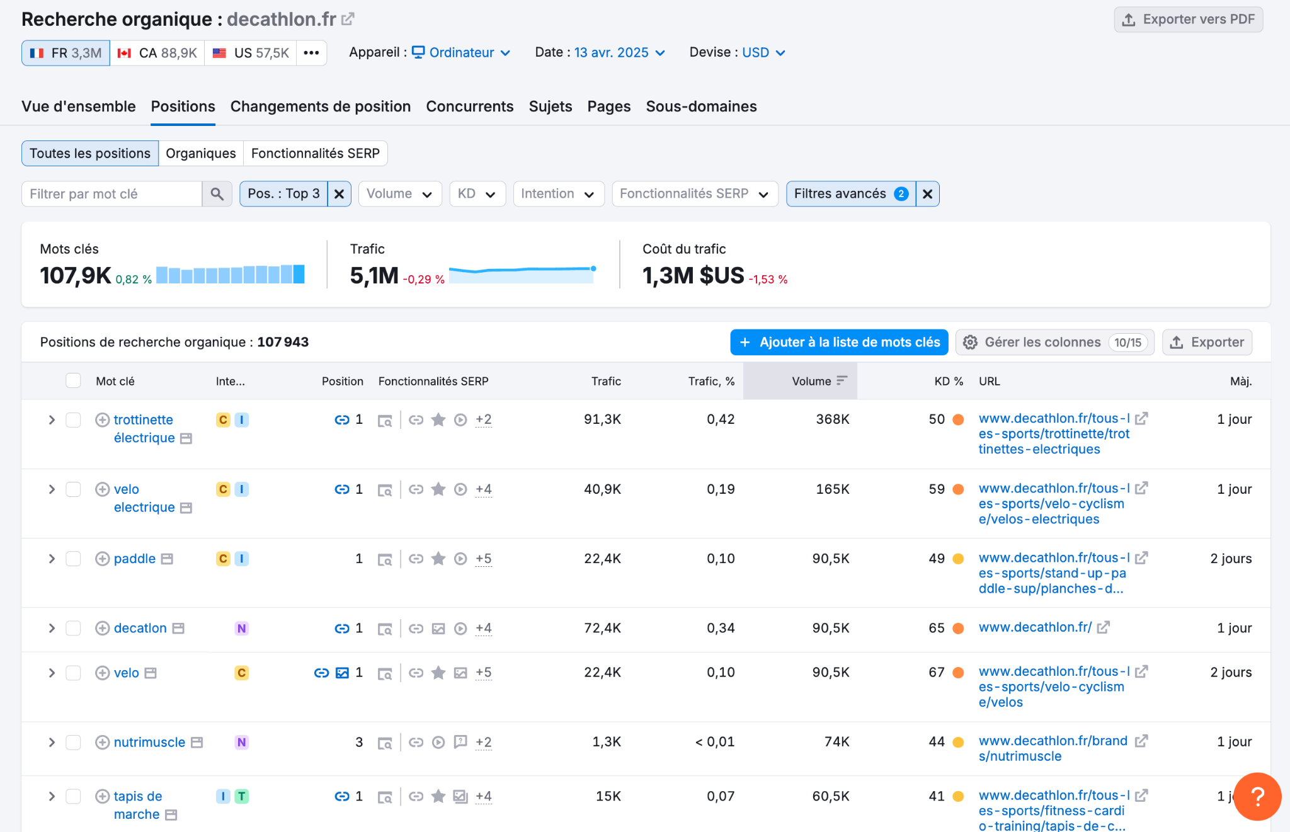Check the tapis de marche row checkbox
The height and width of the screenshot is (832, 1290).
tap(74, 797)
